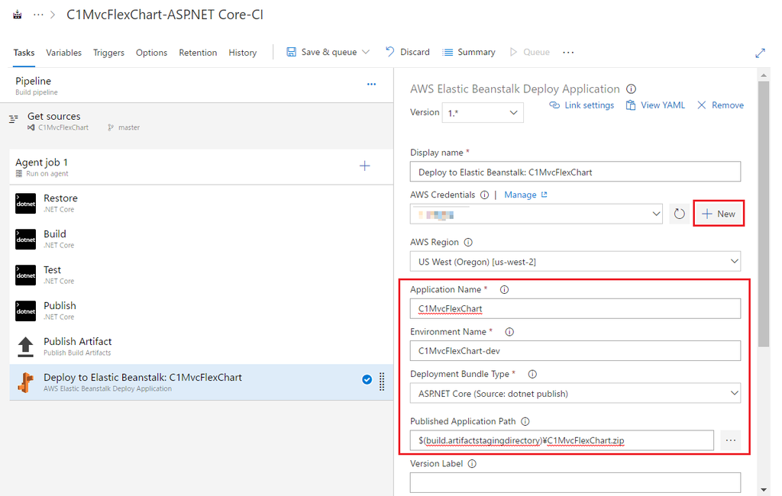Show Version Label info tooltip
This screenshot has height=496, width=782.
click(472, 464)
